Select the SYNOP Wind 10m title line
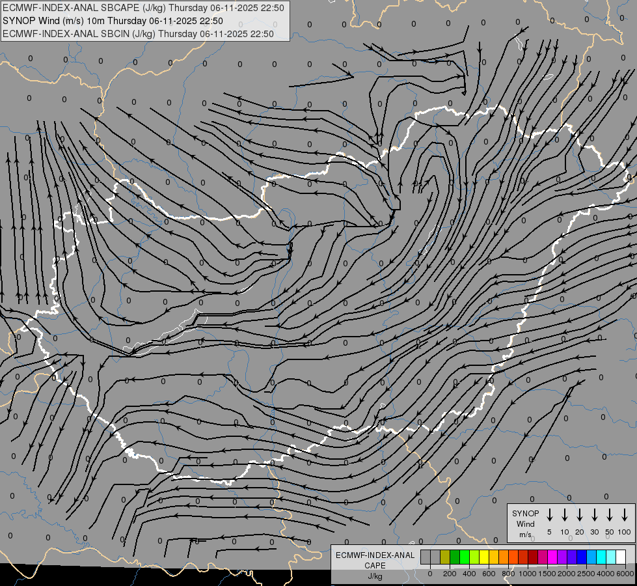Screen dimensions: 637x586 click(x=113, y=21)
